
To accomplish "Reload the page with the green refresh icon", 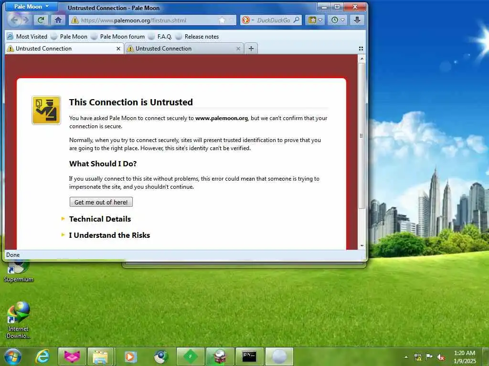I will (41, 20).
